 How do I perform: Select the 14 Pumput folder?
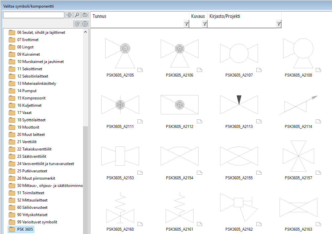[x=27, y=91]
